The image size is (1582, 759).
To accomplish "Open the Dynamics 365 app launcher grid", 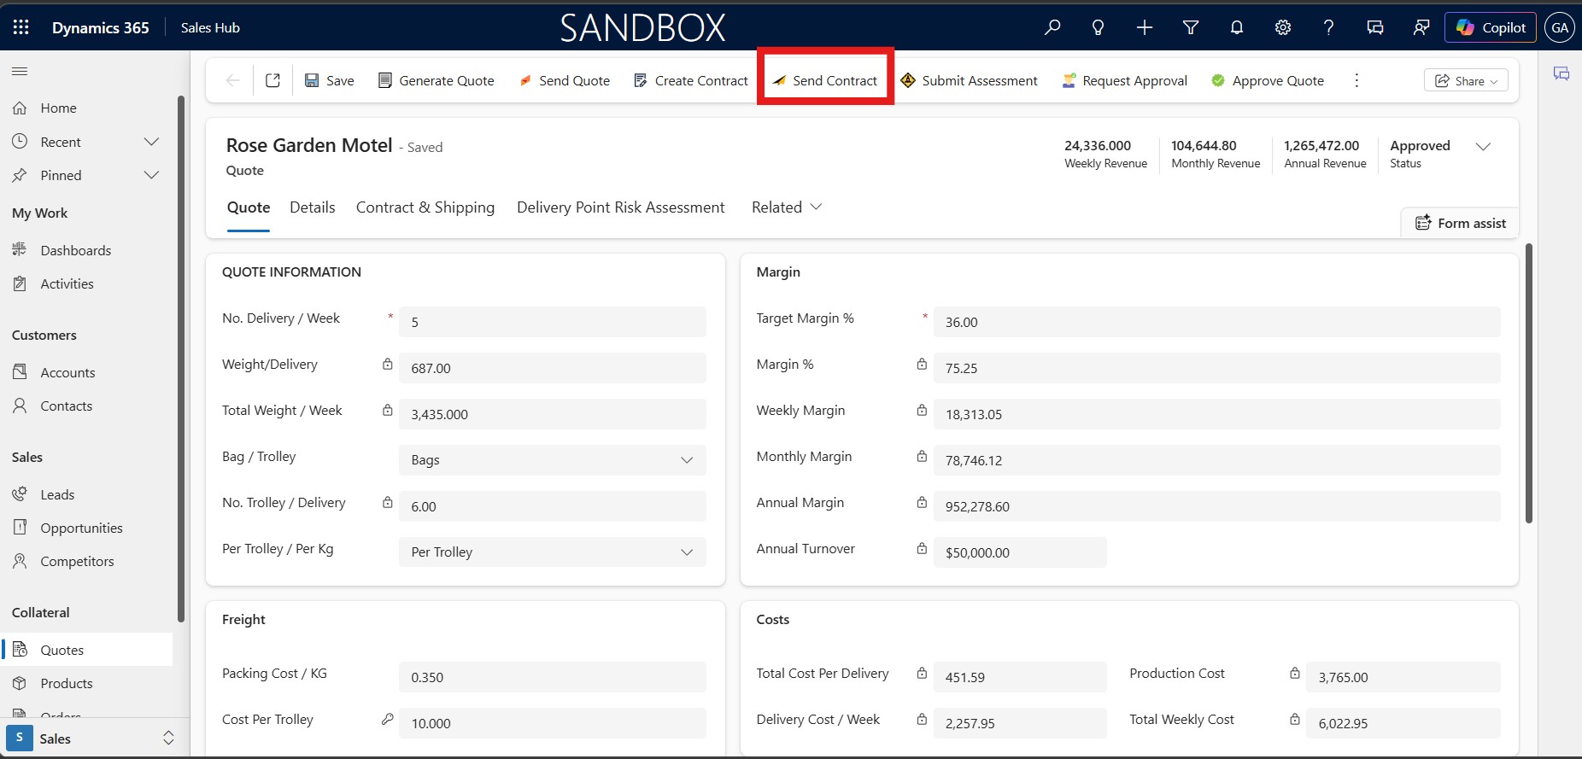I will (x=21, y=27).
